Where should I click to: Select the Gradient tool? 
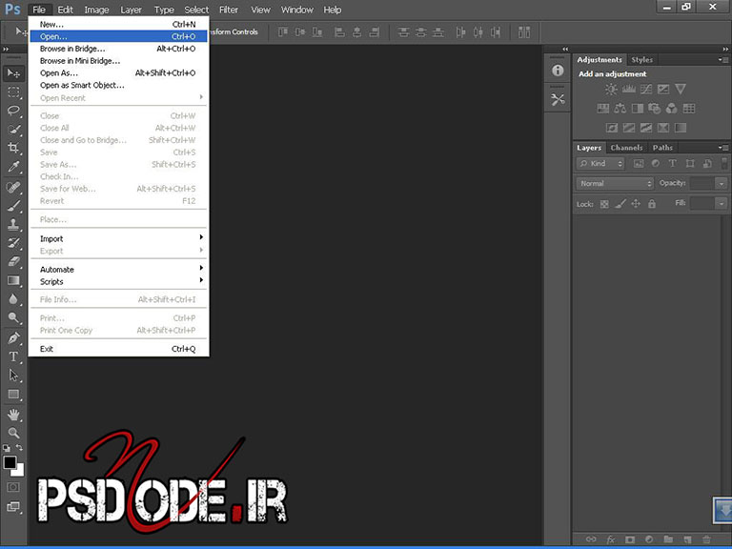tap(13, 280)
